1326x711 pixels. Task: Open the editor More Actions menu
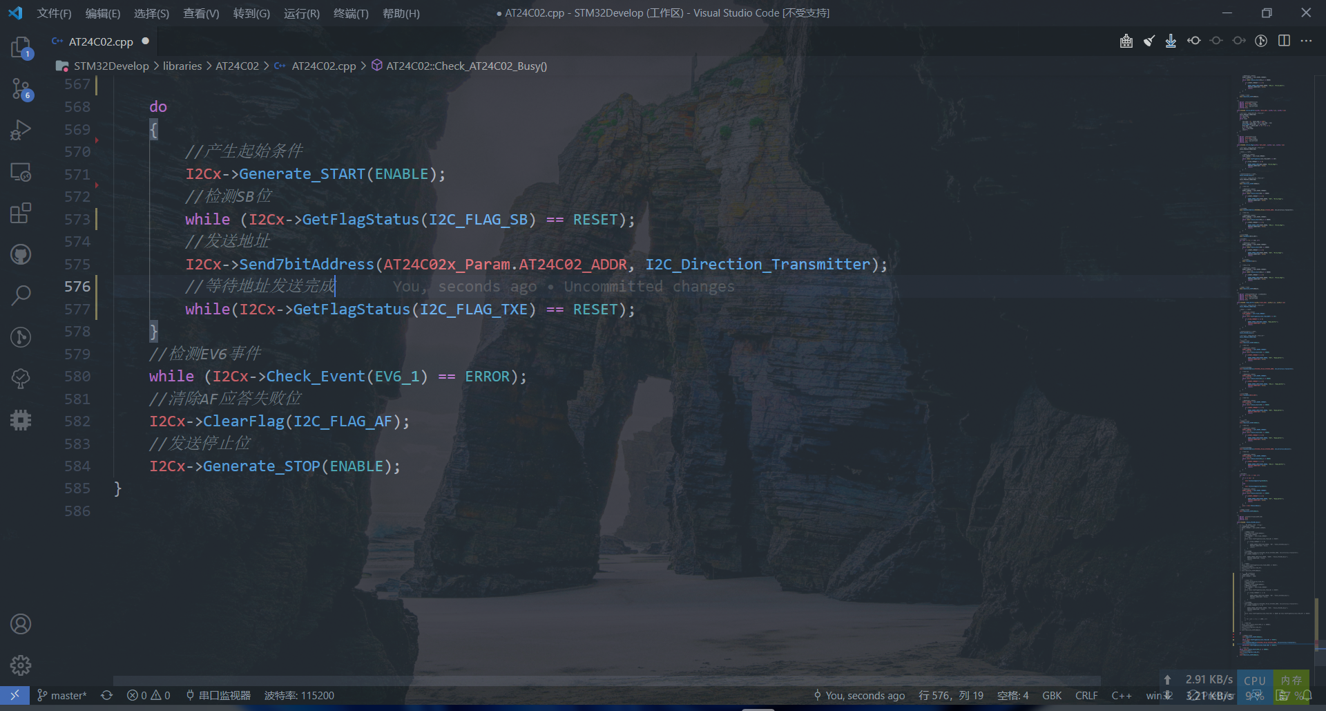tap(1306, 41)
